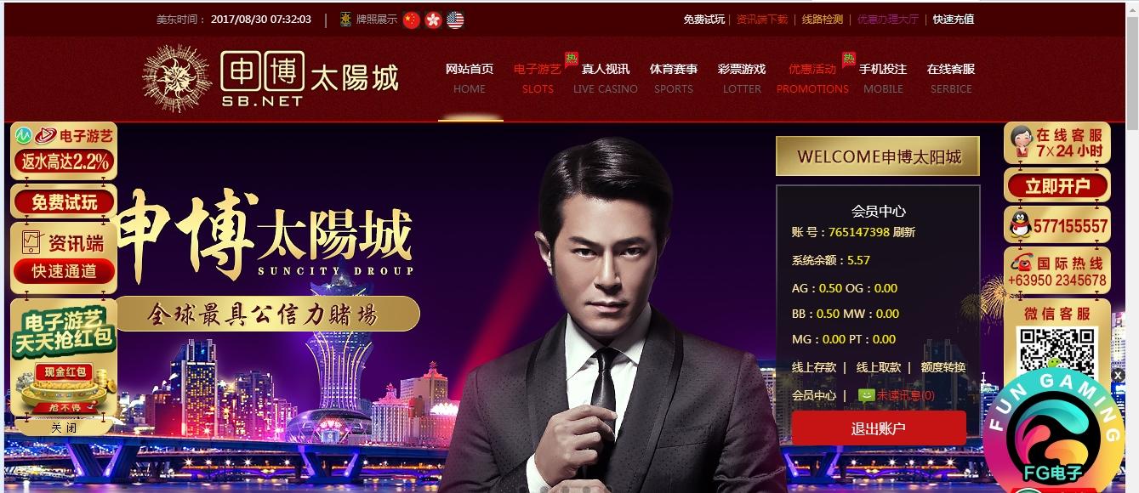Click the United States flag icon
The image size is (1139, 493).
pos(455,20)
